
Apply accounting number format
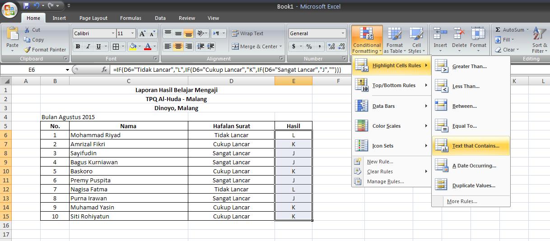click(294, 46)
